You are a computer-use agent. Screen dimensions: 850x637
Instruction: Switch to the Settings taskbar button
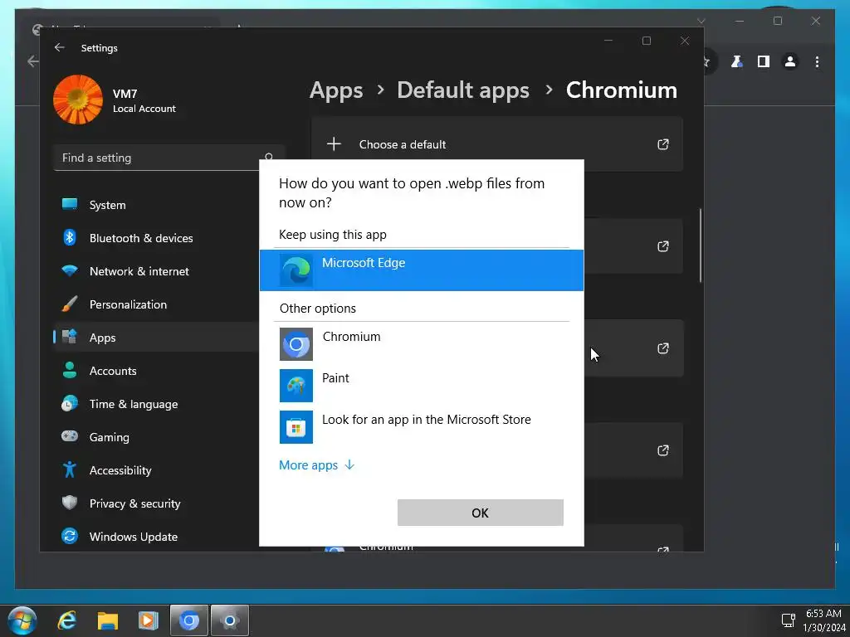[230, 620]
